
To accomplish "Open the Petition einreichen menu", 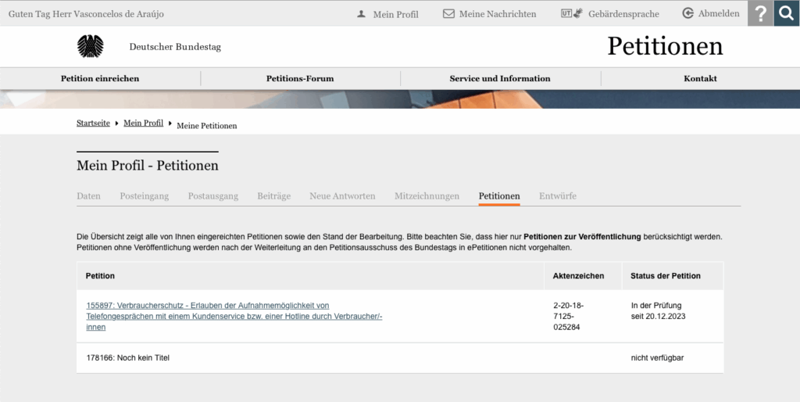I will point(100,78).
